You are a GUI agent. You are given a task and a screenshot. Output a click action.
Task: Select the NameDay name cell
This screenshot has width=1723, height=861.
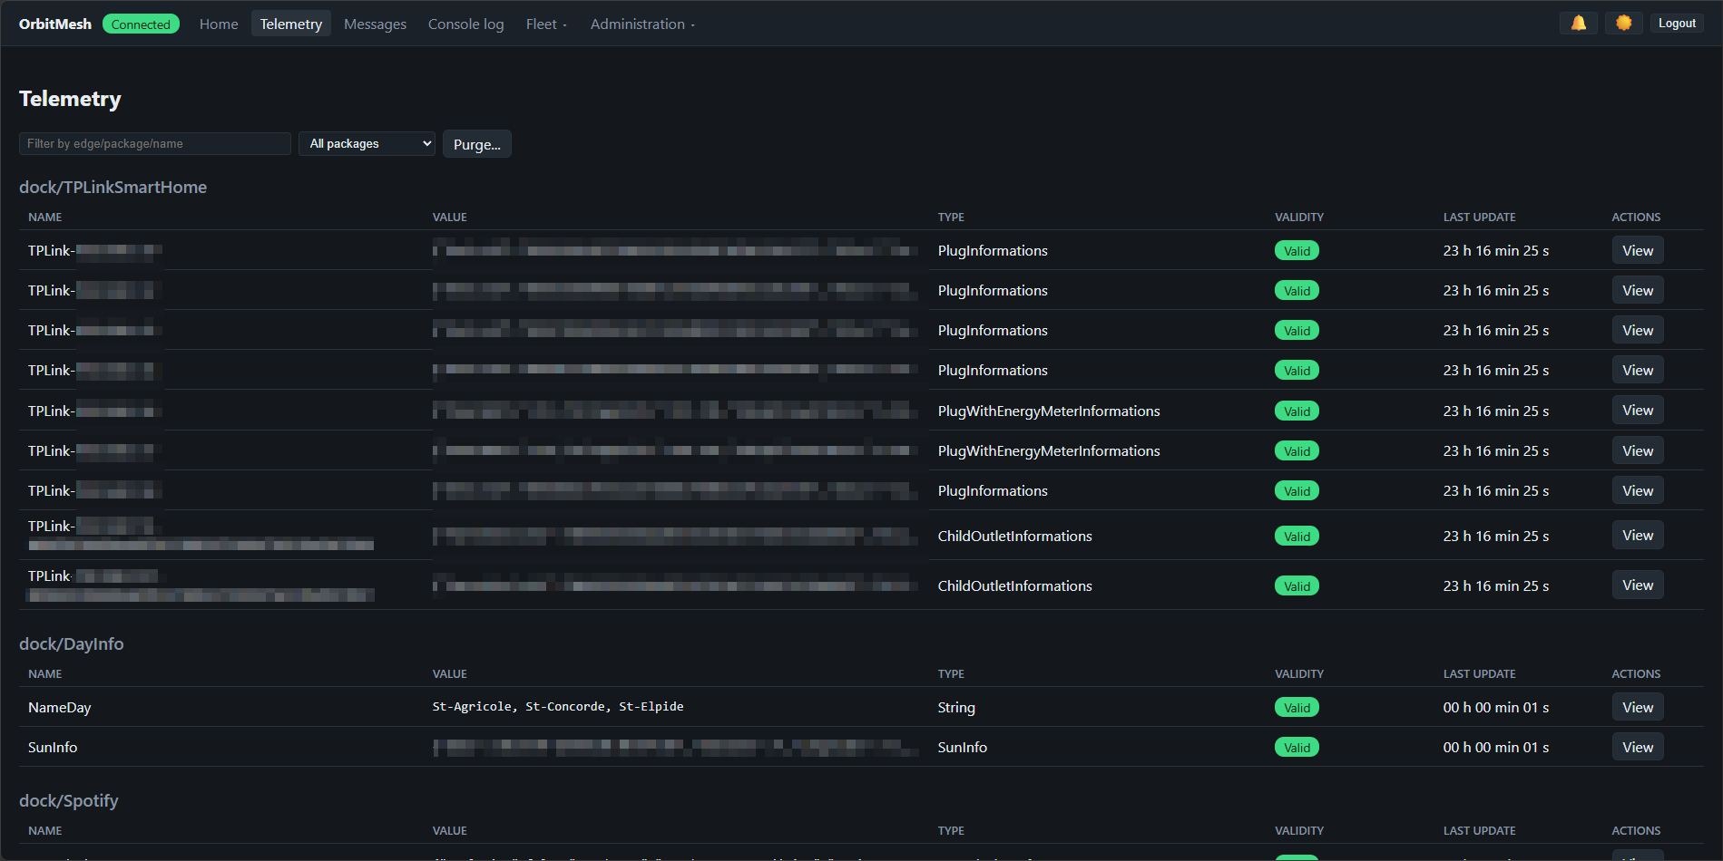point(59,707)
